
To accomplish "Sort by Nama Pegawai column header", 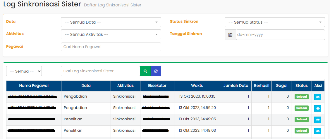I will click(x=34, y=86).
